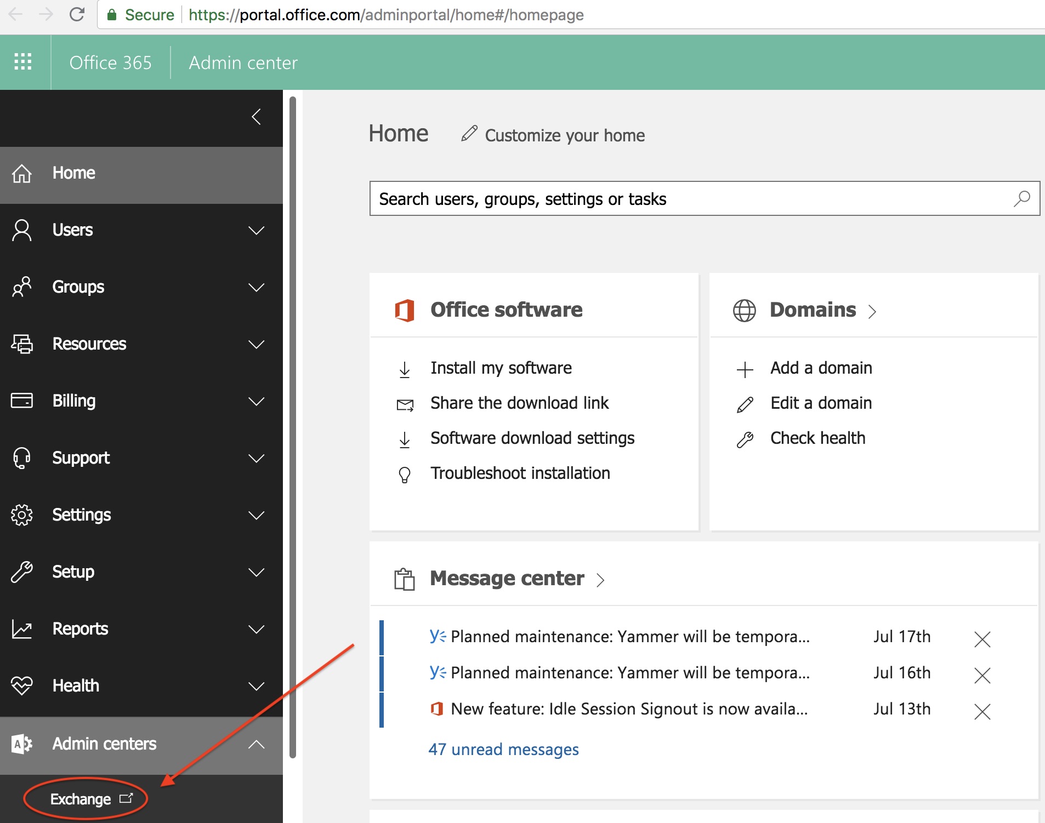This screenshot has width=1045, height=823.
Task: Click the Home house icon in sidebar
Action: pyautogui.click(x=22, y=173)
